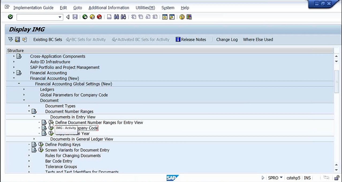This screenshot has height=182, width=342.
Task: Expand the Cross-Application Components node
Action: point(14,56)
